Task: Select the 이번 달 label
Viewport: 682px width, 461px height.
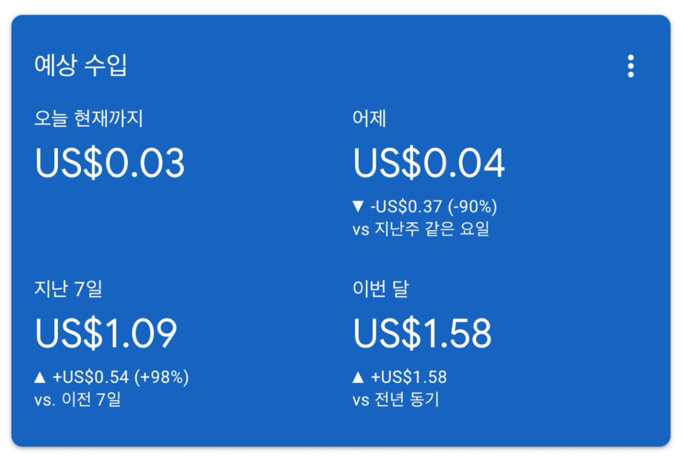Action: click(x=381, y=288)
